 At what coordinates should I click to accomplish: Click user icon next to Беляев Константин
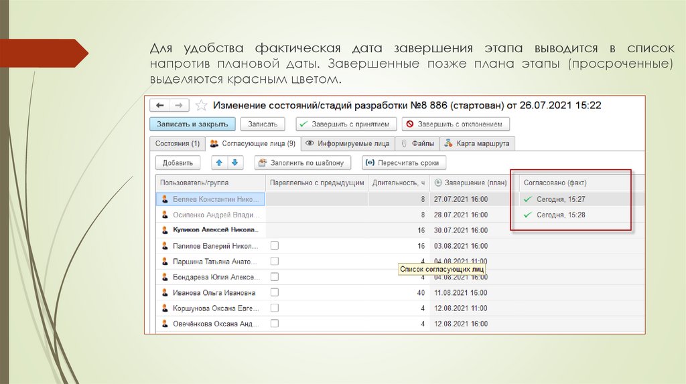(x=164, y=199)
